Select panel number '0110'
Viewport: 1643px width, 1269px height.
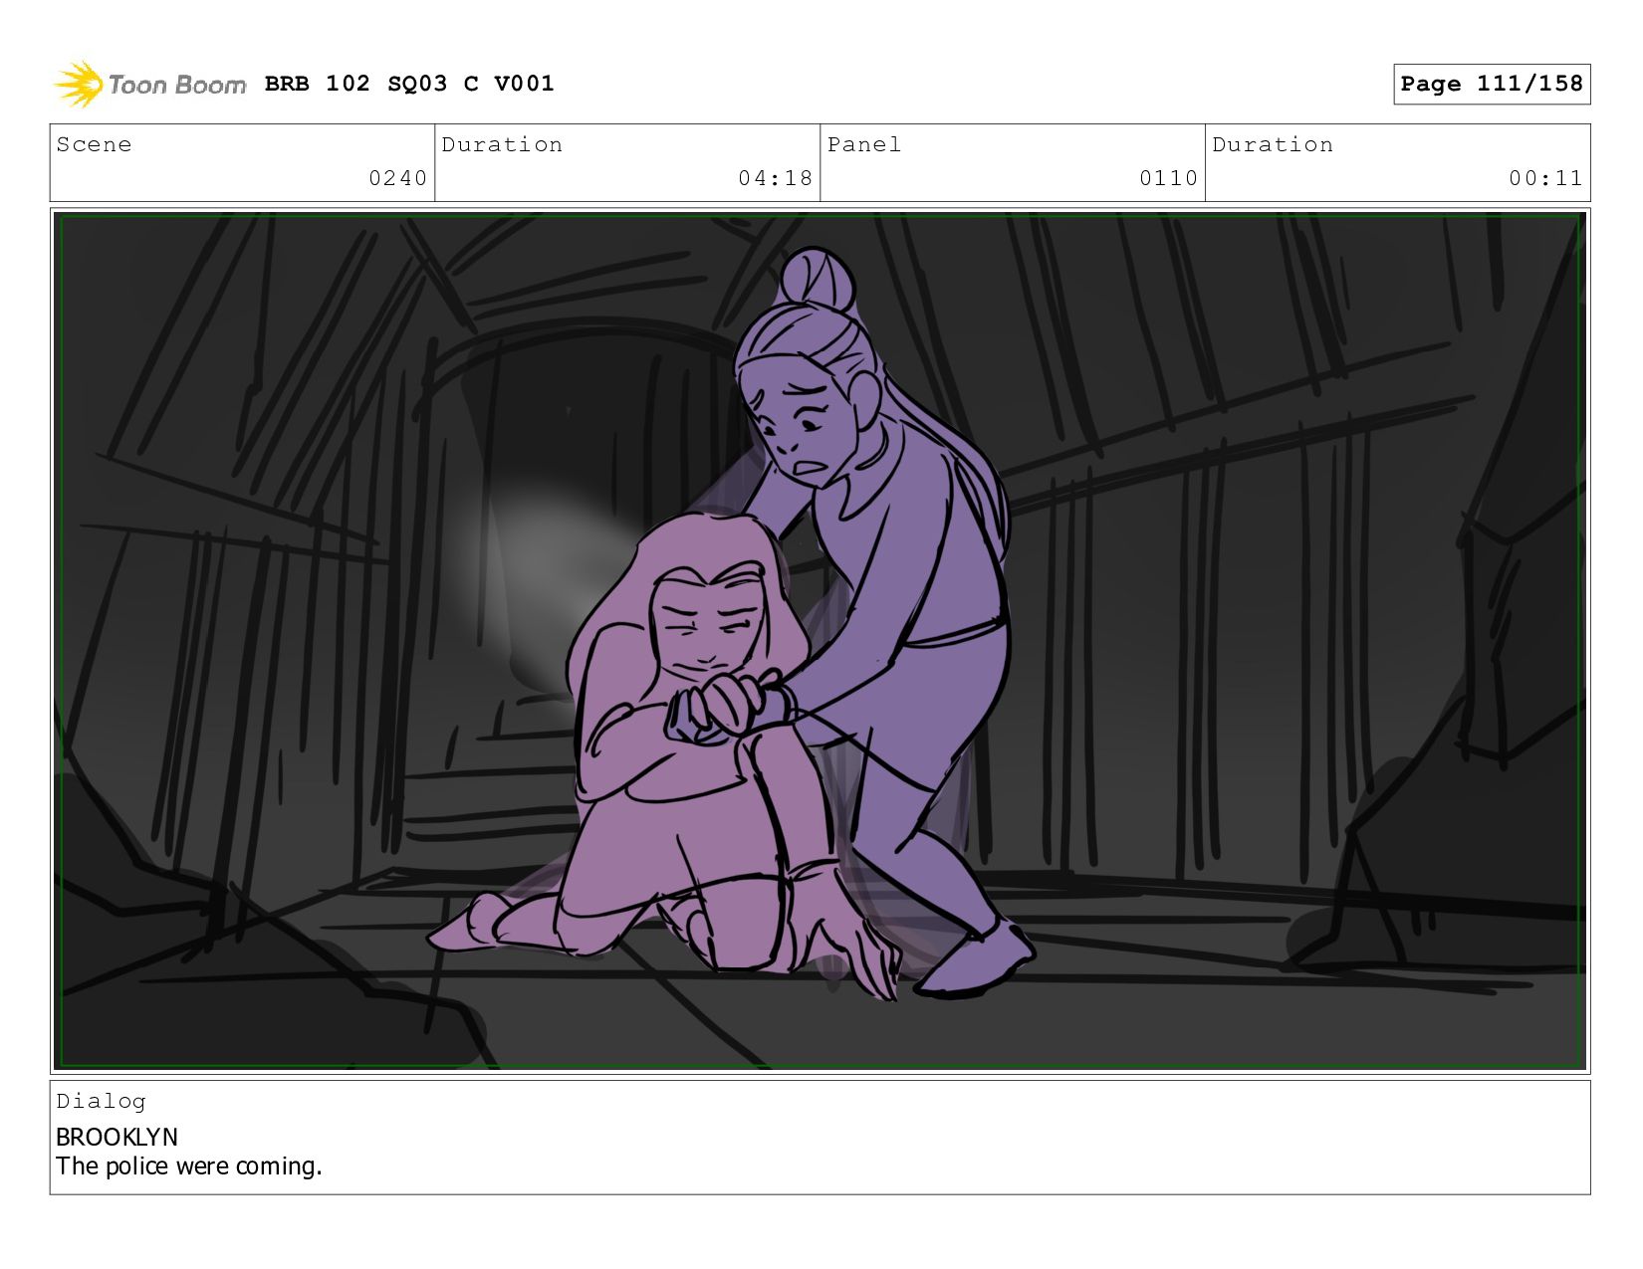pos(1168,179)
